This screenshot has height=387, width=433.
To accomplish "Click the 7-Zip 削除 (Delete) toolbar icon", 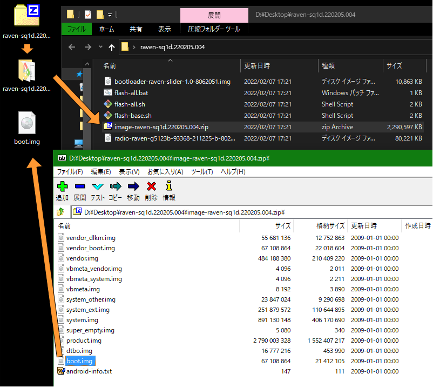I will pos(151,186).
